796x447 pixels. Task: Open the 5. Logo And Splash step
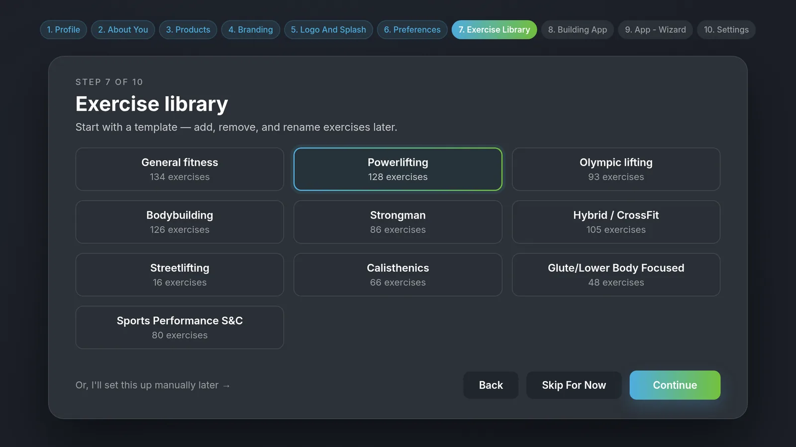pos(328,30)
